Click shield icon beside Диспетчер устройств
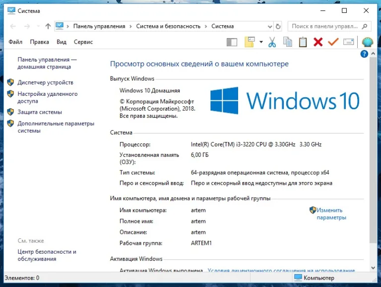The width and height of the screenshot is (381, 287). 10,82
